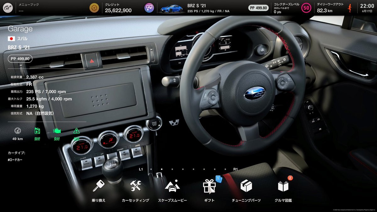Click the コレクターズレベル label
This screenshot has width=377, height=212.
point(286,4)
